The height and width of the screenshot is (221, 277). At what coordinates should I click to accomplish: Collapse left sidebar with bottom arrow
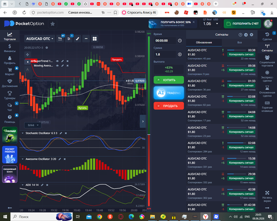point(10,208)
